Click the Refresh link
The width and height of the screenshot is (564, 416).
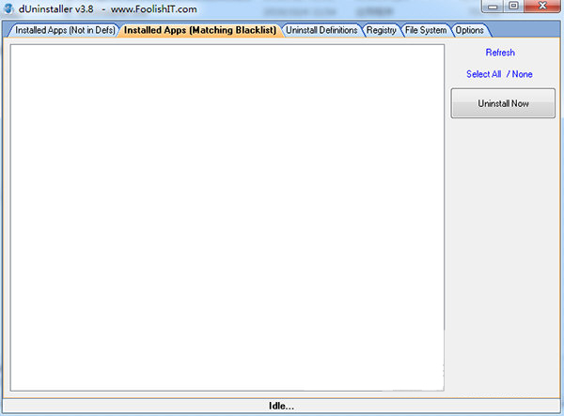click(500, 53)
